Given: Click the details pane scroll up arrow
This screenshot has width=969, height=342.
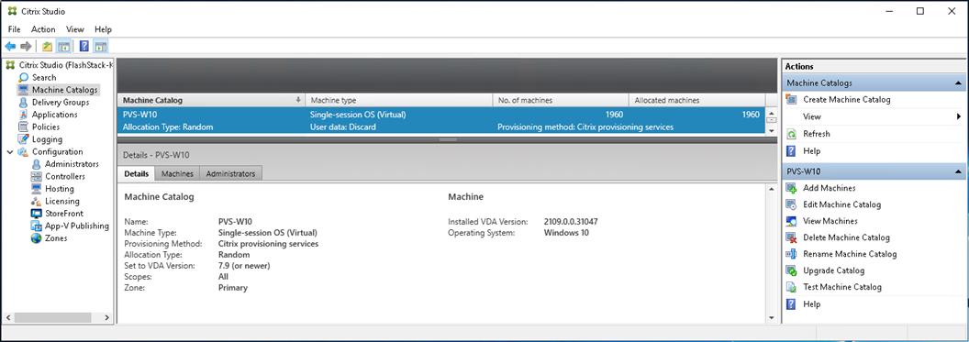Looking at the screenshot, I should (x=771, y=188).
